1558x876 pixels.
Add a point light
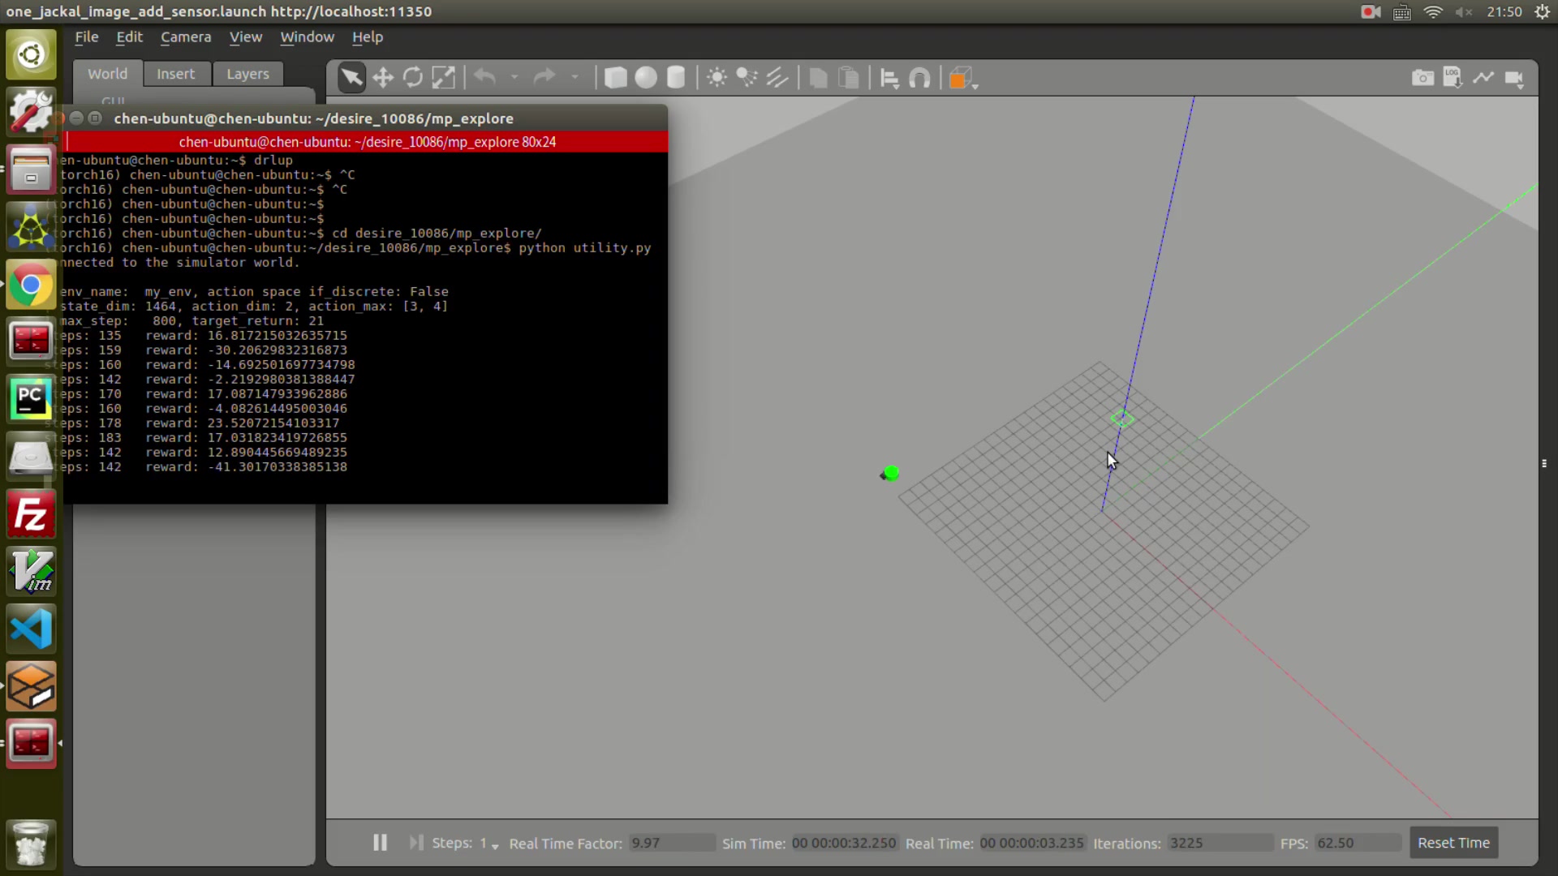[x=717, y=78]
